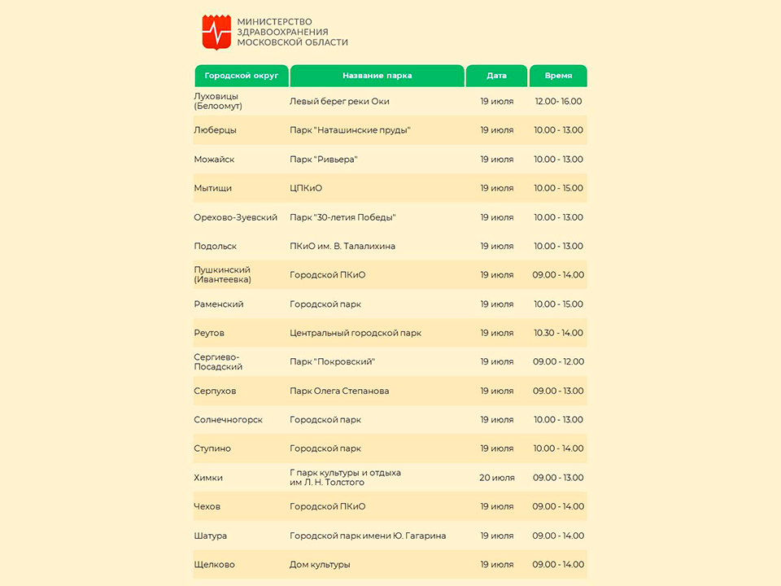
Task: Click the «Время» column header
Action: pyautogui.click(x=558, y=76)
